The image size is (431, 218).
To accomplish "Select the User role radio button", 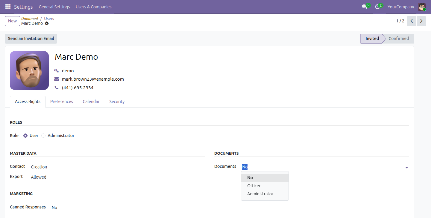I will [x=25, y=136].
